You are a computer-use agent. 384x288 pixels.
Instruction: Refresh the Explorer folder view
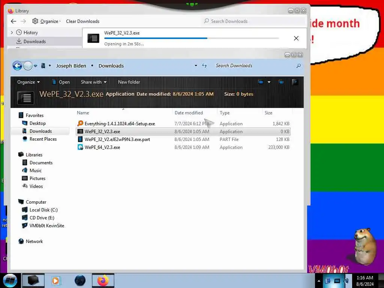point(204,66)
